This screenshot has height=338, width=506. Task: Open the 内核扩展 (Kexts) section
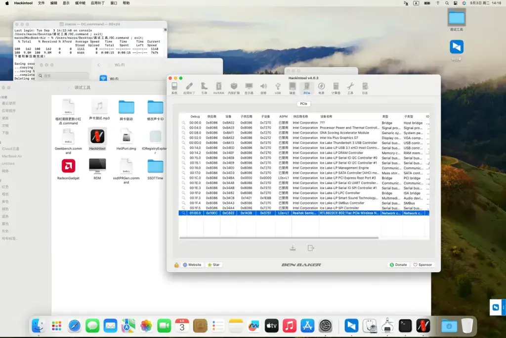click(x=234, y=88)
